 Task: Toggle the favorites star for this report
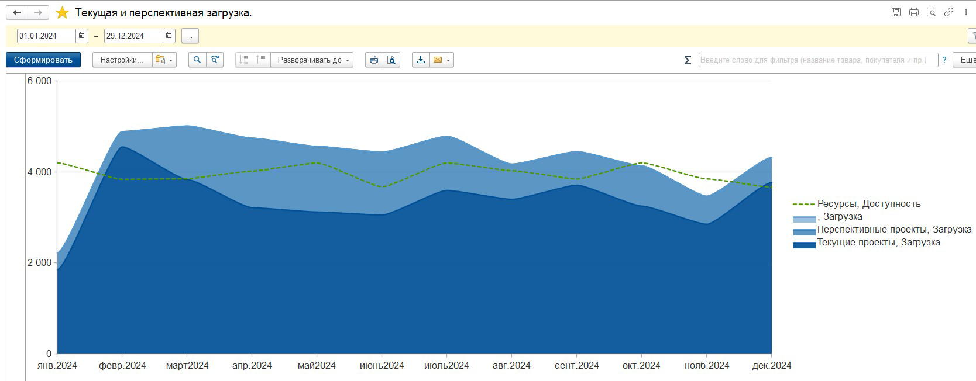pyautogui.click(x=62, y=12)
